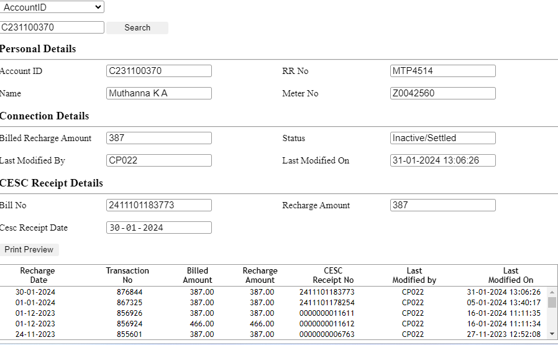Click modified timestamp 05-01-2024 13:40:17
The image size is (558, 345).
point(503,303)
